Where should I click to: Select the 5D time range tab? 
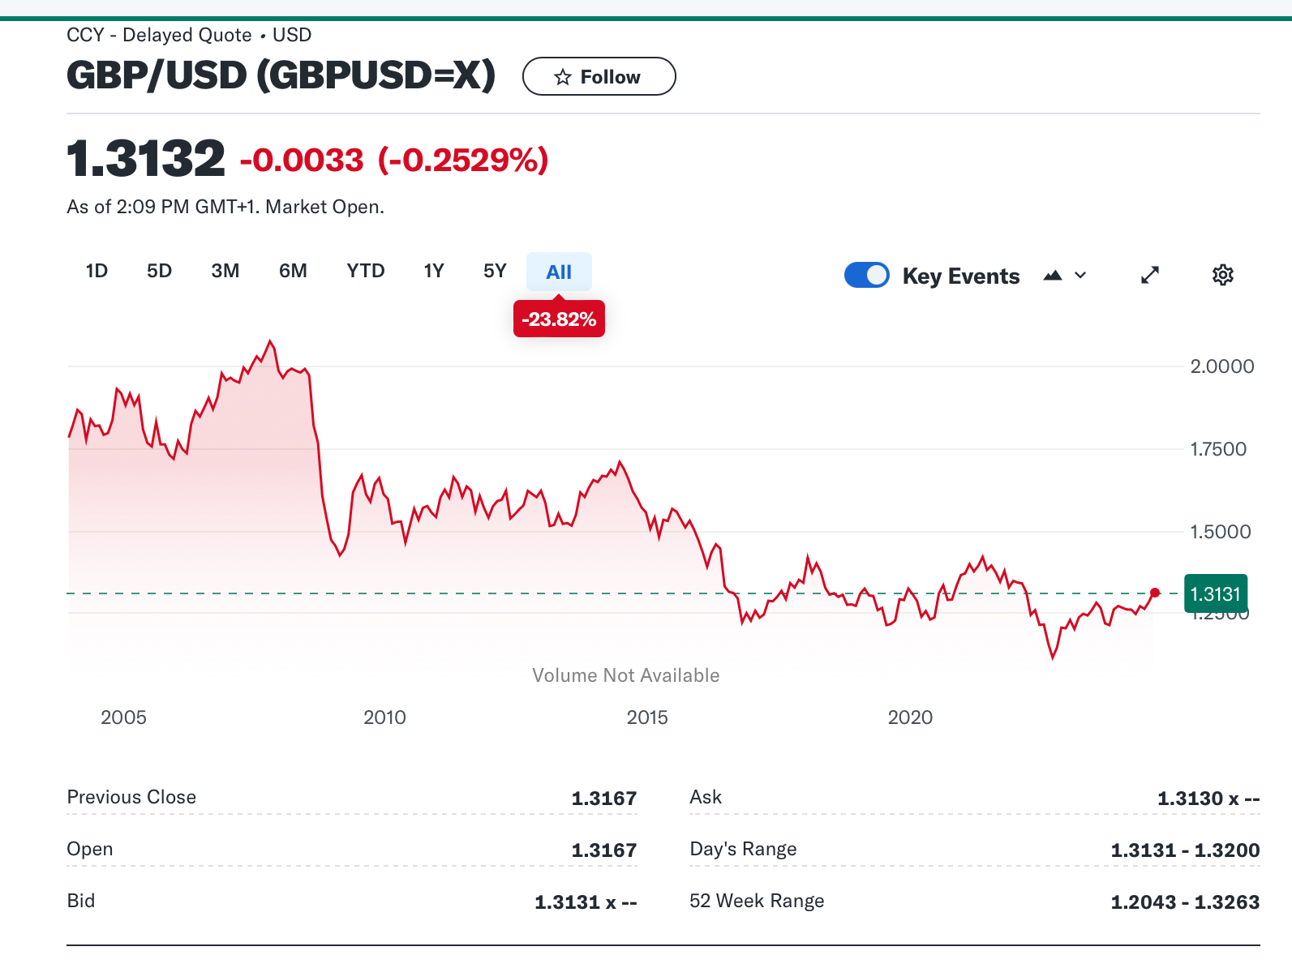[159, 271]
